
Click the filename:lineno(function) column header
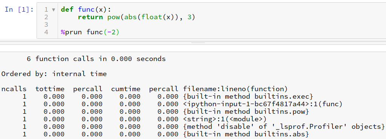235,89
